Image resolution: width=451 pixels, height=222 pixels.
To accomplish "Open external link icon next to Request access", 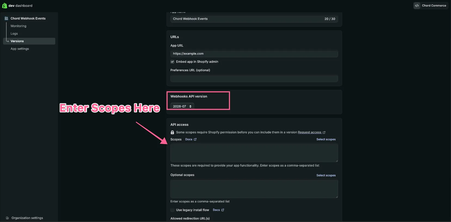I will tap(324, 132).
